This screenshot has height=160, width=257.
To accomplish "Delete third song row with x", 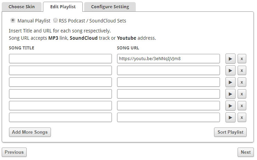I will pyautogui.click(x=242, y=82).
